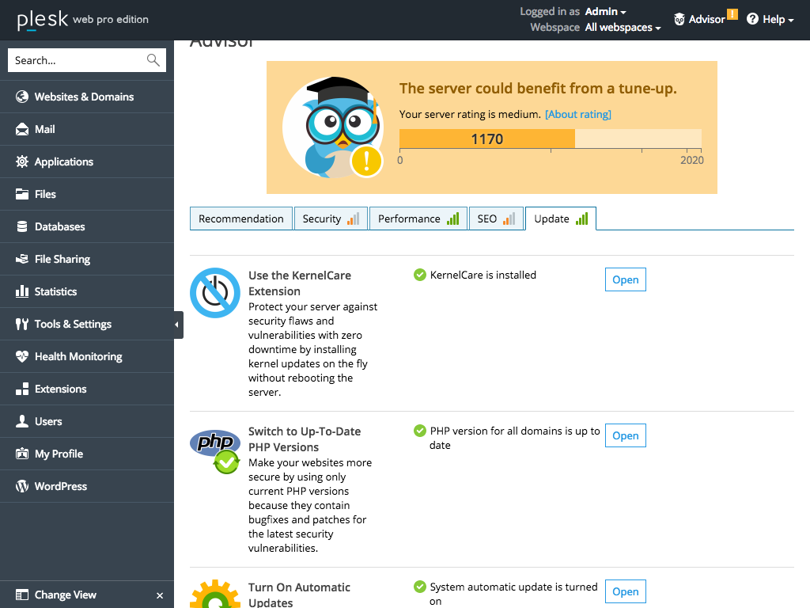810x608 pixels.
Task: Open the All webspaces dropdown
Action: point(623,28)
